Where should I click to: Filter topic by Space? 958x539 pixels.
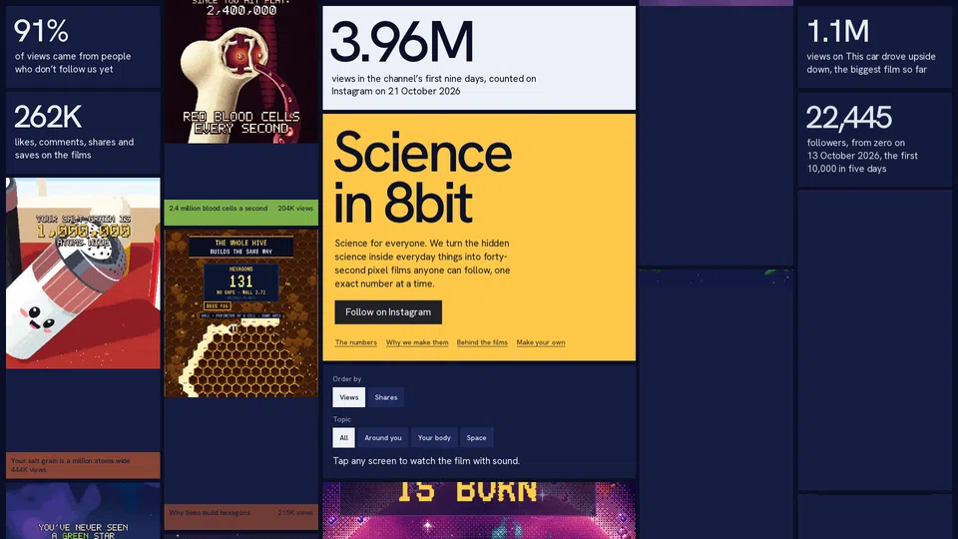coord(477,437)
